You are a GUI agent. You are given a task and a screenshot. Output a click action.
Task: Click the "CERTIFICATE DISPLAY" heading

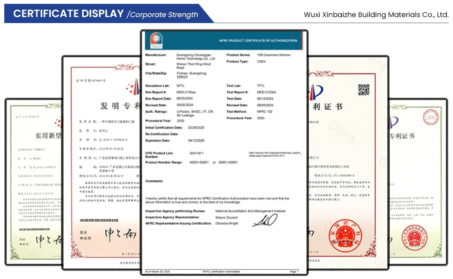coord(68,14)
